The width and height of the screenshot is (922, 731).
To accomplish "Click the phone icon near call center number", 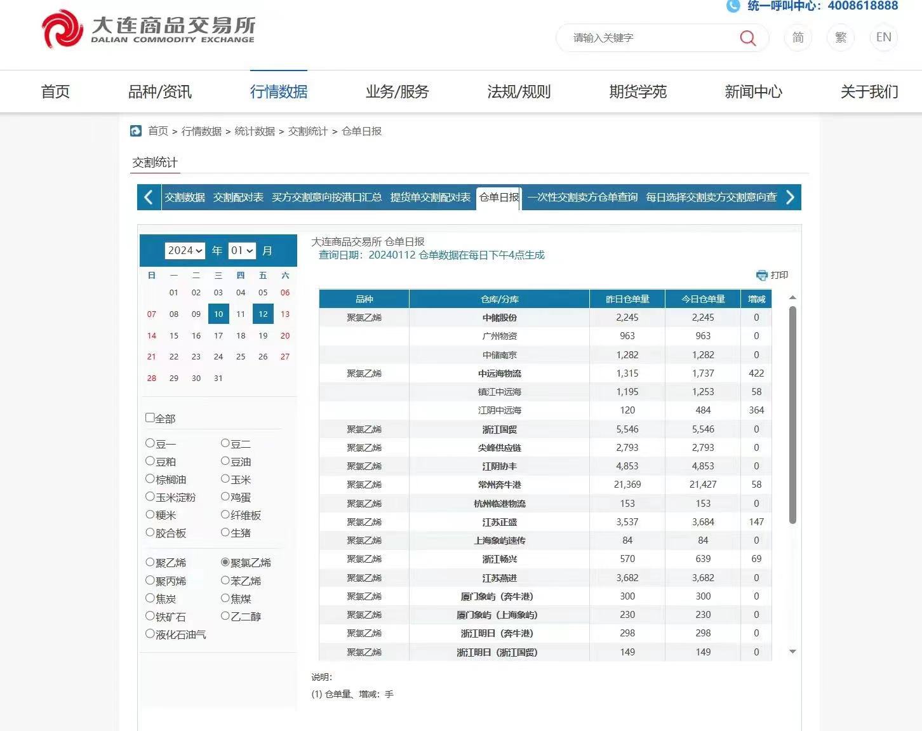I will pyautogui.click(x=733, y=6).
